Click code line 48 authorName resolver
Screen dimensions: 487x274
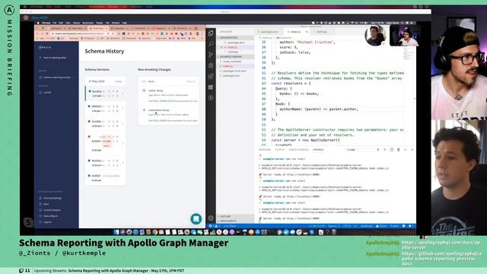pos(319,110)
